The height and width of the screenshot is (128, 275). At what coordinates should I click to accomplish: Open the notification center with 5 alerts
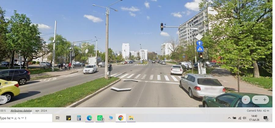click(x=266, y=118)
